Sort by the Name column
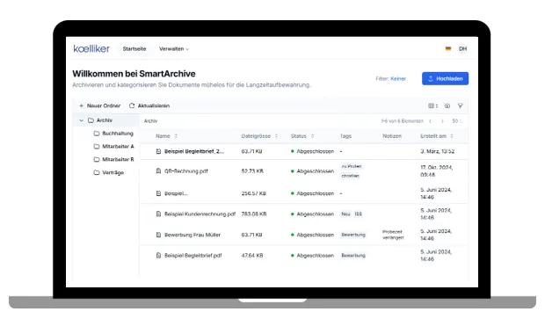Screen dimensions: 545x319 166,136
